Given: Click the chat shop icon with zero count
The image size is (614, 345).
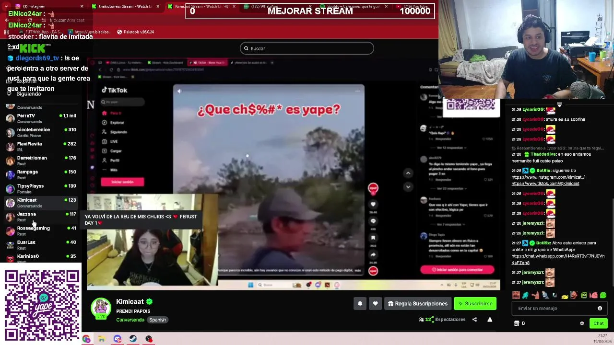Looking at the screenshot, I should pos(517,323).
